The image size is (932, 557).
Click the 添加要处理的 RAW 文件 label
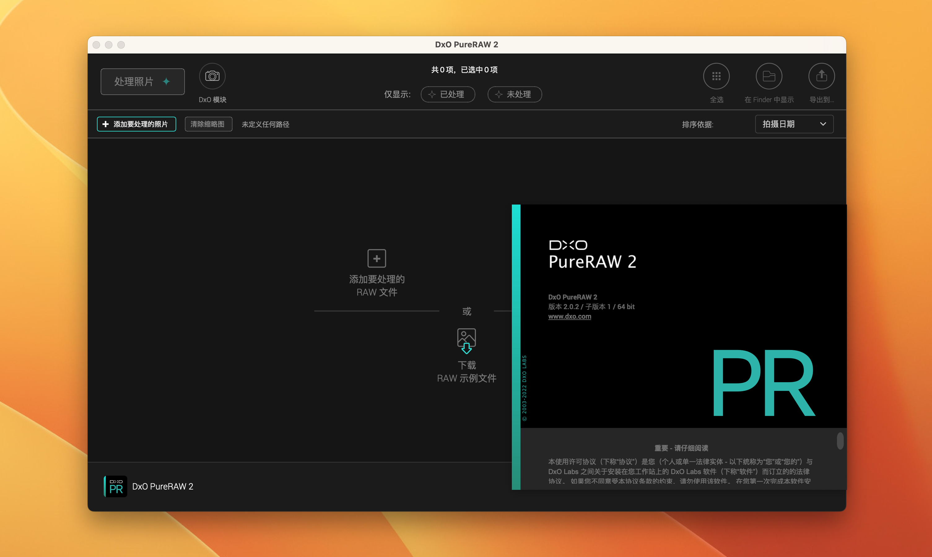377,286
